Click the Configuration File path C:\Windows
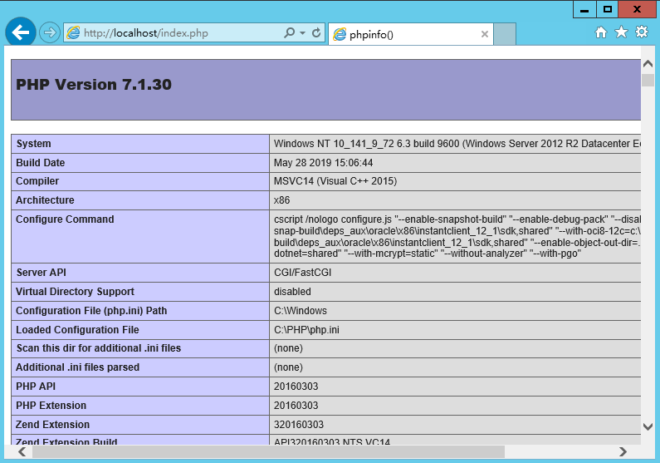Screen dimensions: 660x463 pos(301,311)
